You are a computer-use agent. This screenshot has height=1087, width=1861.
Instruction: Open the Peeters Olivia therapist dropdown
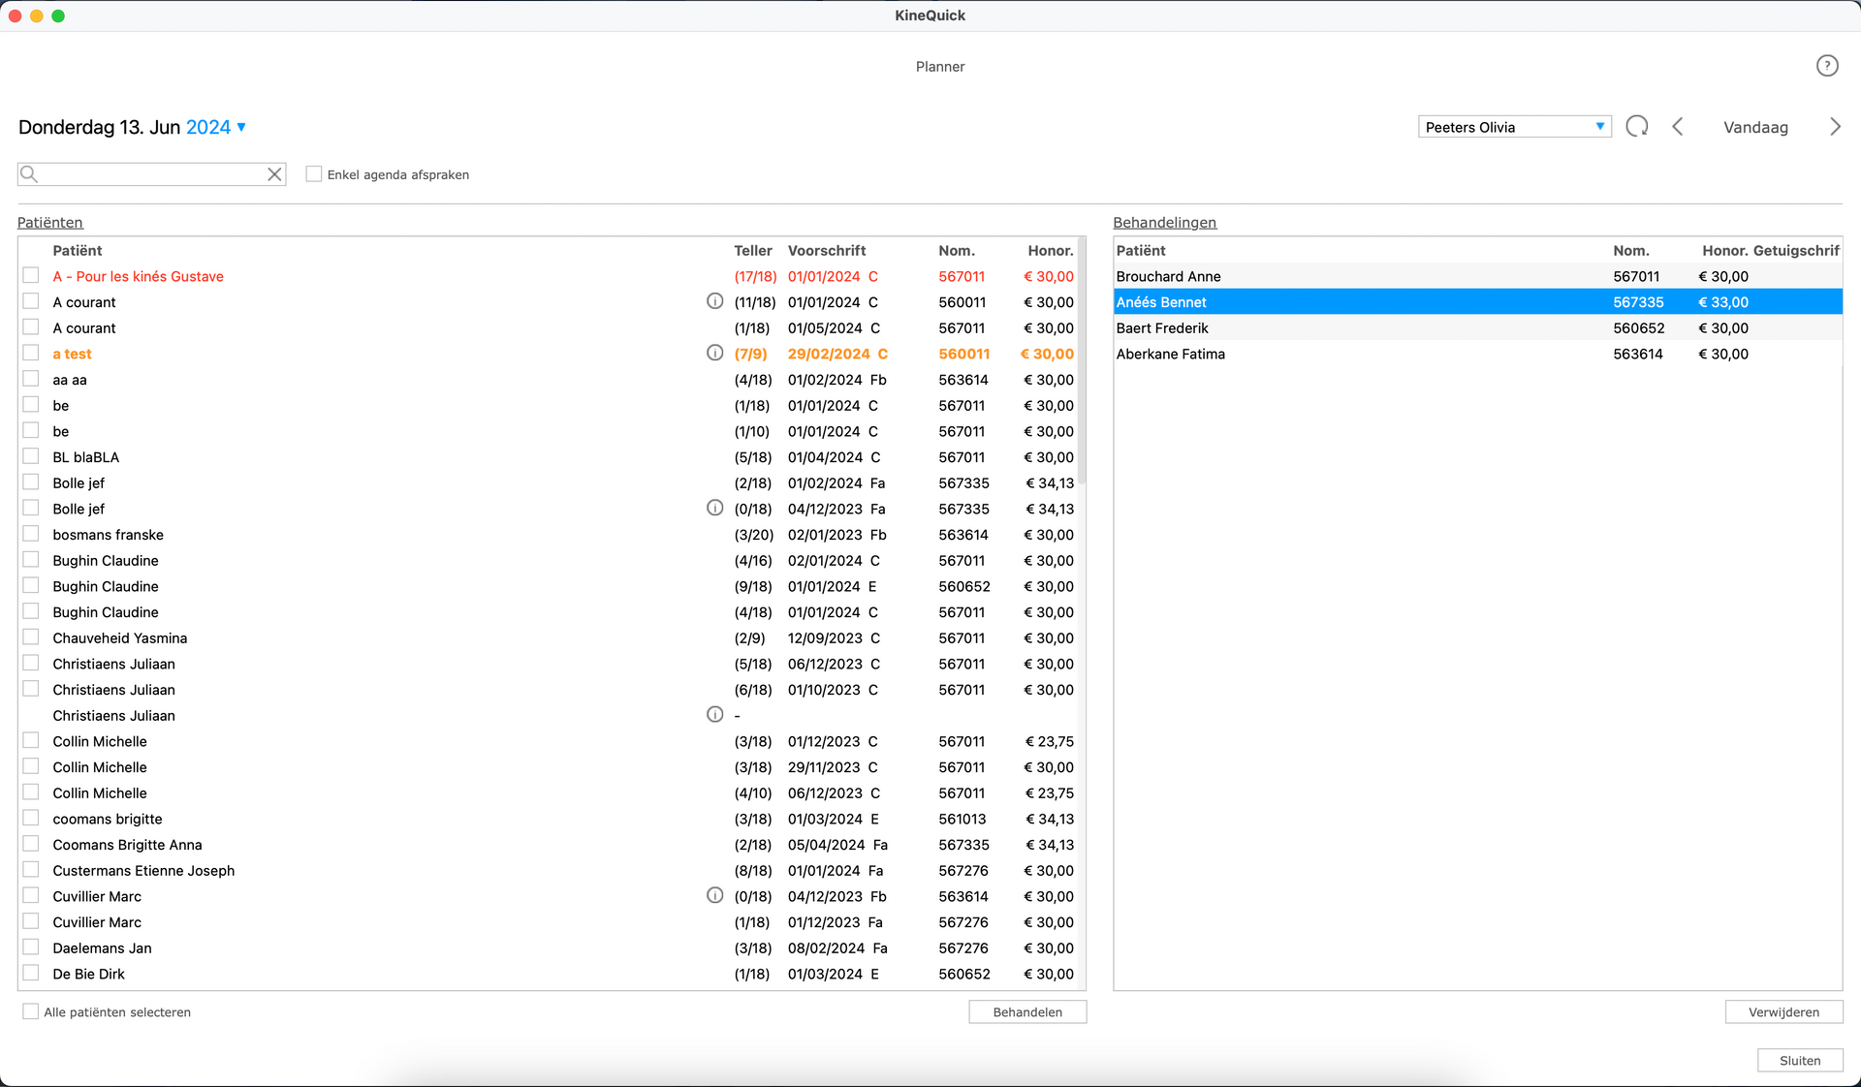click(1514, 127)
